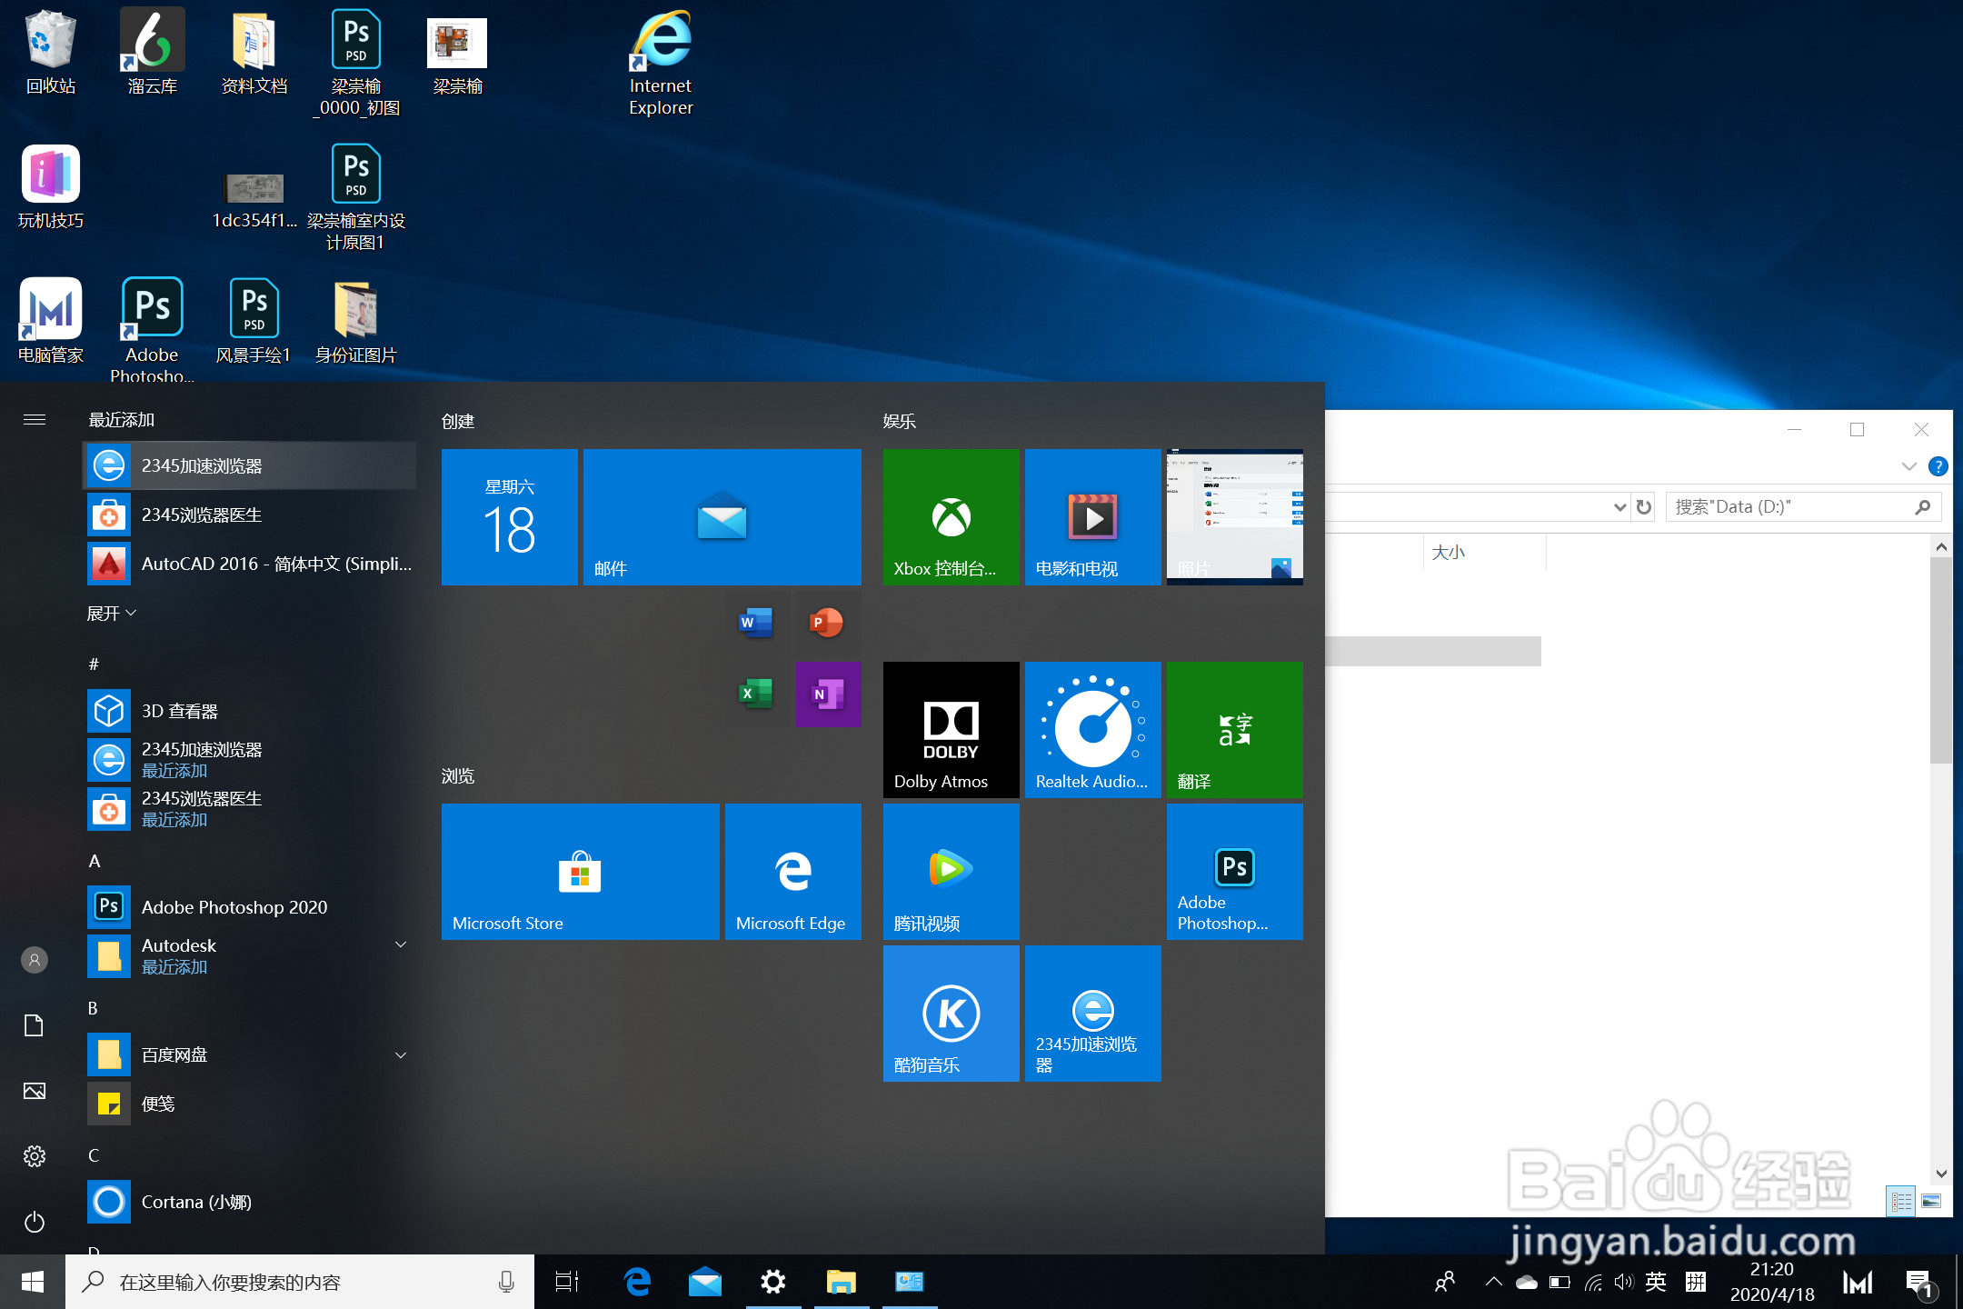The height and width of the screenshot is (1309, 1963).
Task: Open Cortana (小娜) in app list
Action: point(250,1202)
